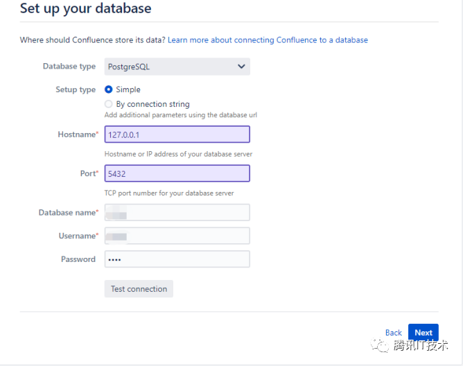
Task: Click the Password label text
Action: pyautogui.click(x=78, y=259)
